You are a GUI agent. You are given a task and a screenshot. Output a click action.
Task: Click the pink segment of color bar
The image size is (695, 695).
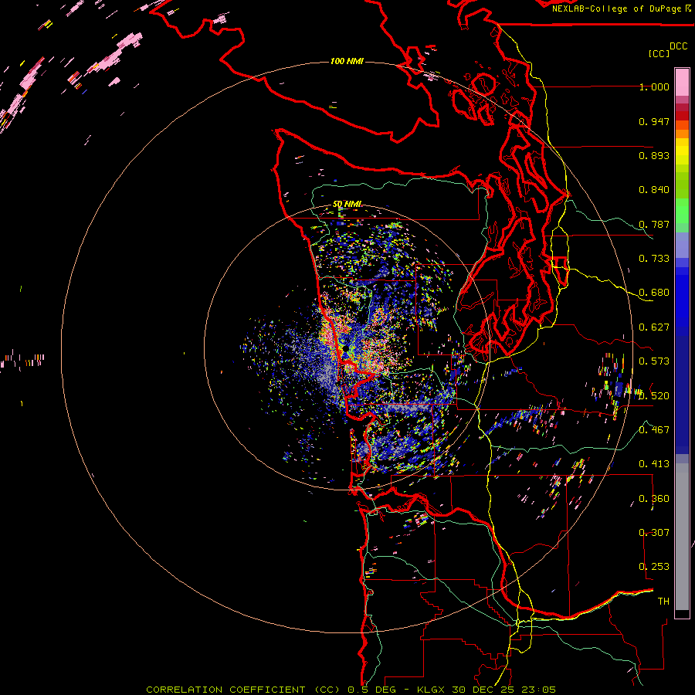682,83
